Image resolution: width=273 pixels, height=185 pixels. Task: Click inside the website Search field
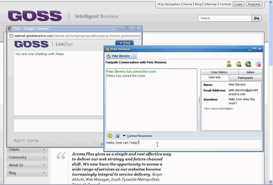coord(225,18)
